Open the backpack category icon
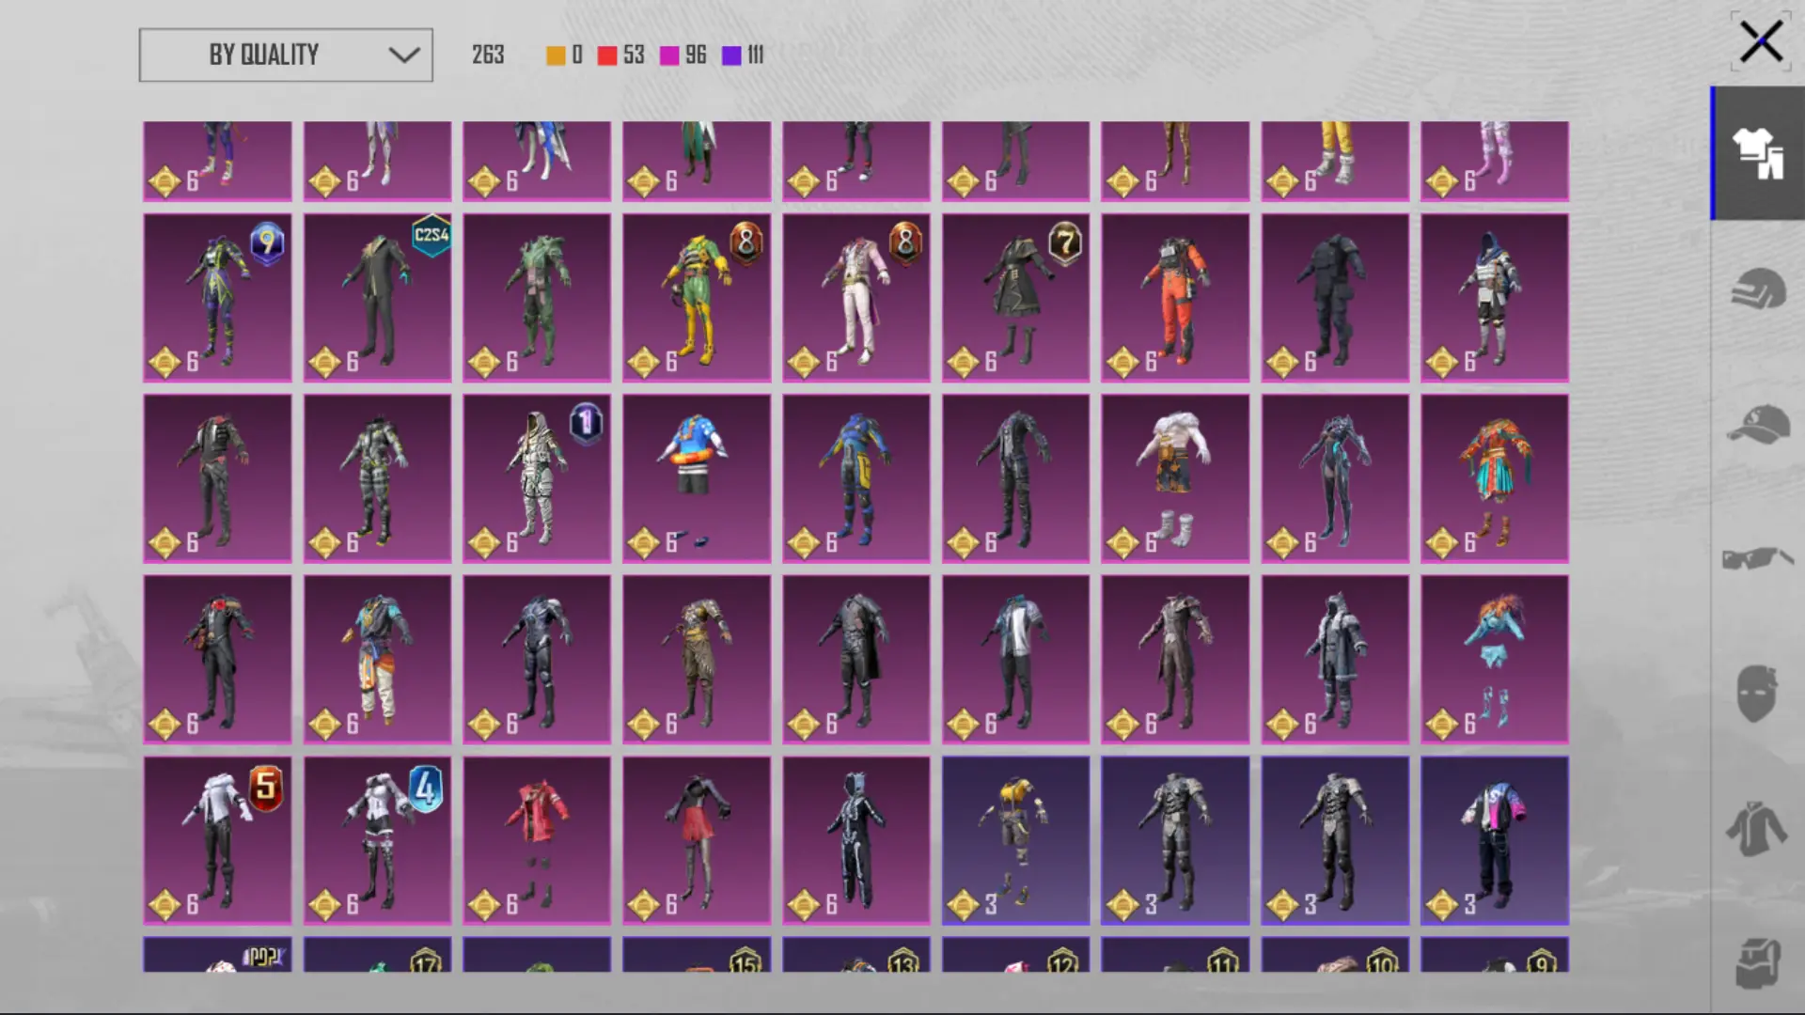1805x1015 pixels. [x=1758, y=963]
